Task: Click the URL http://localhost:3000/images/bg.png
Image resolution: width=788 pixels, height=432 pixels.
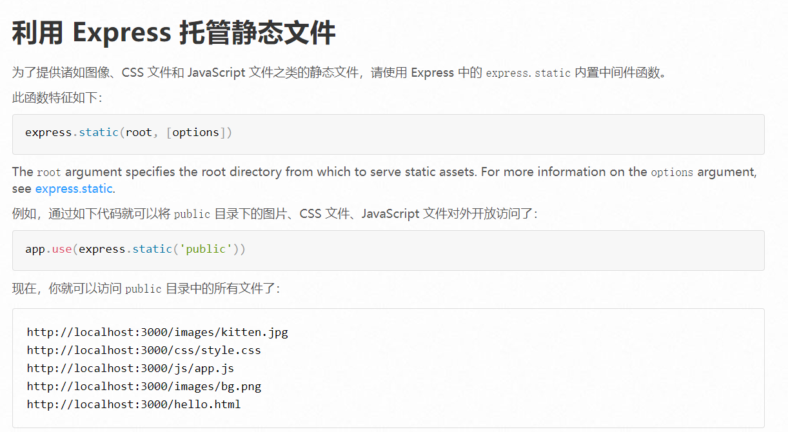Action: tap(144, 387)
